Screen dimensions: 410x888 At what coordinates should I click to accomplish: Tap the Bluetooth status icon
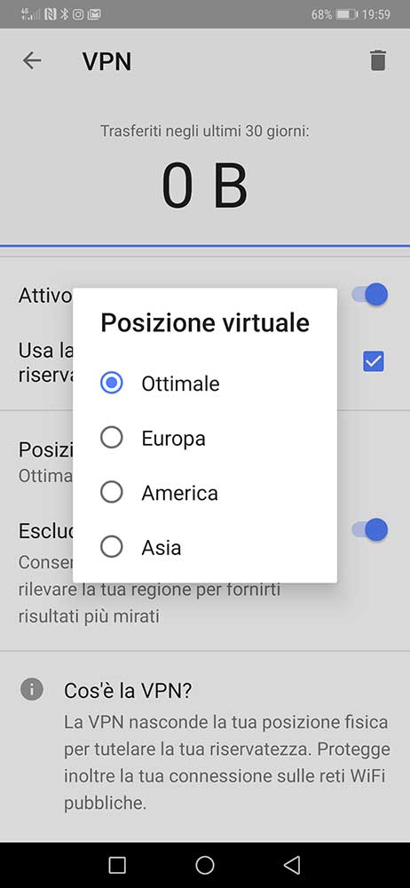(x=64, y=14)
